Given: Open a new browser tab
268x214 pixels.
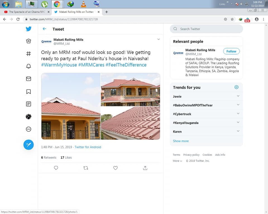Looking at the screenshot, I should (106, 12).
